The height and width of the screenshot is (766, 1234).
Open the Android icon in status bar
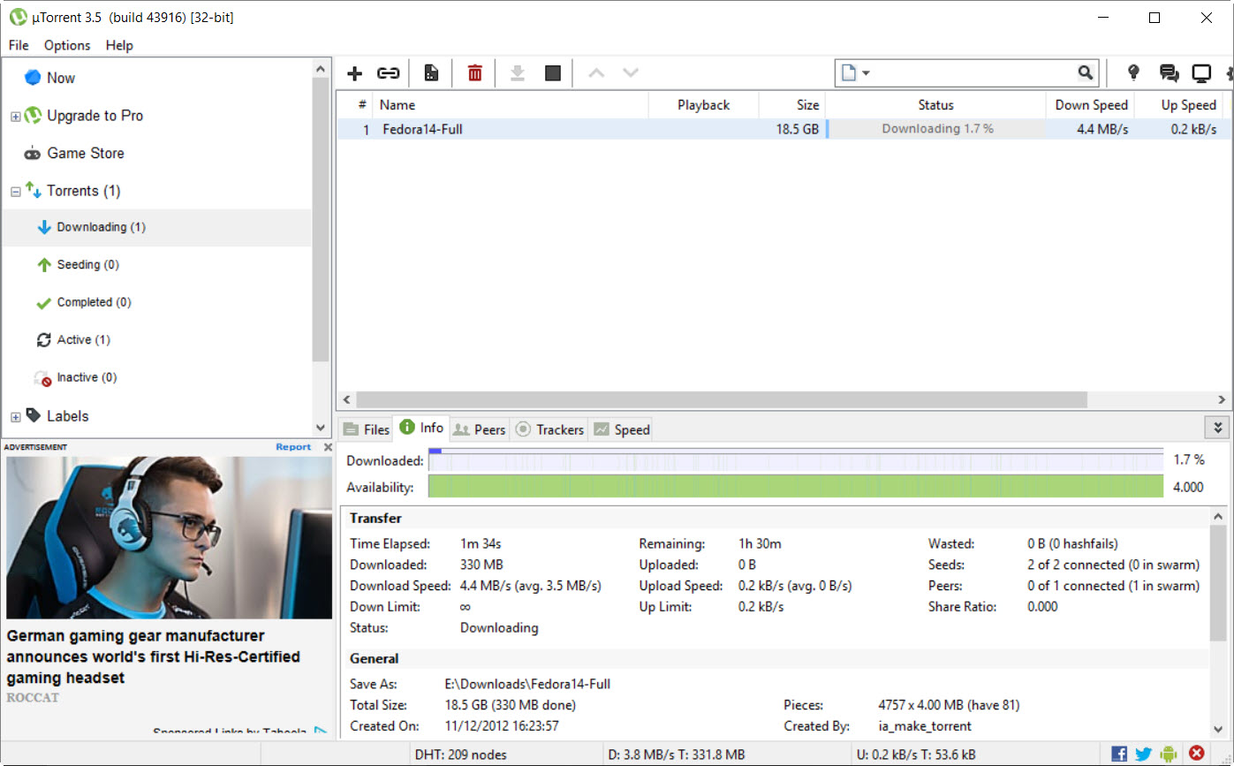click(x=1170, y=754)
